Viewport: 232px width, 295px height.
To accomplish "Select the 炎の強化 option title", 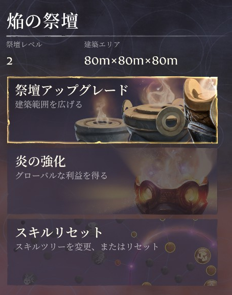I will [x=40, y=161].
